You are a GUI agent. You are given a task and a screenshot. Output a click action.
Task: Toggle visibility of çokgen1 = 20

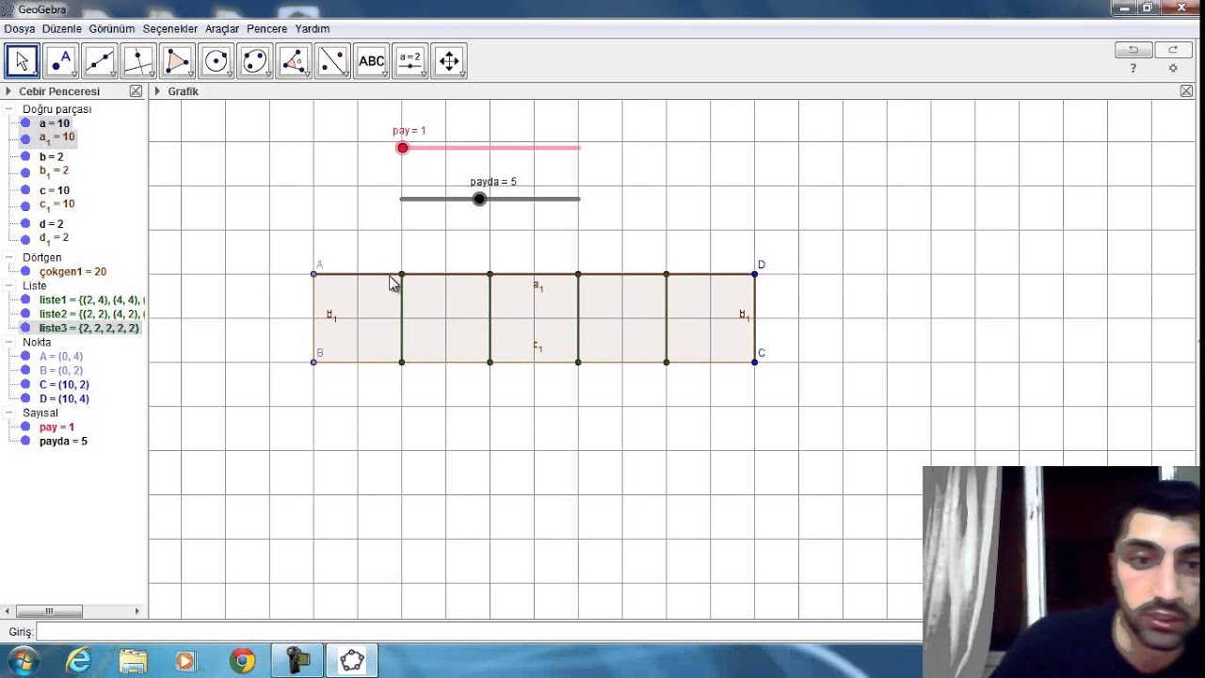click(x=25, y=271)
